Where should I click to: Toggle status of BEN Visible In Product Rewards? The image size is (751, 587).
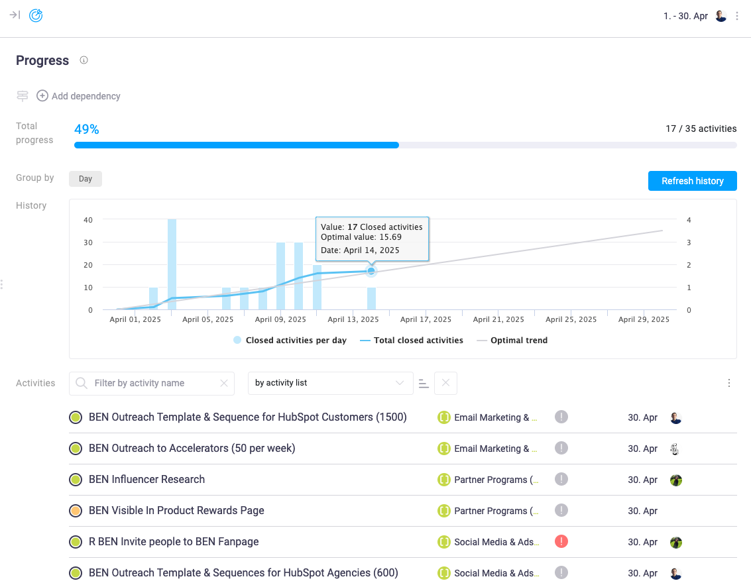[x=76, y=511]
